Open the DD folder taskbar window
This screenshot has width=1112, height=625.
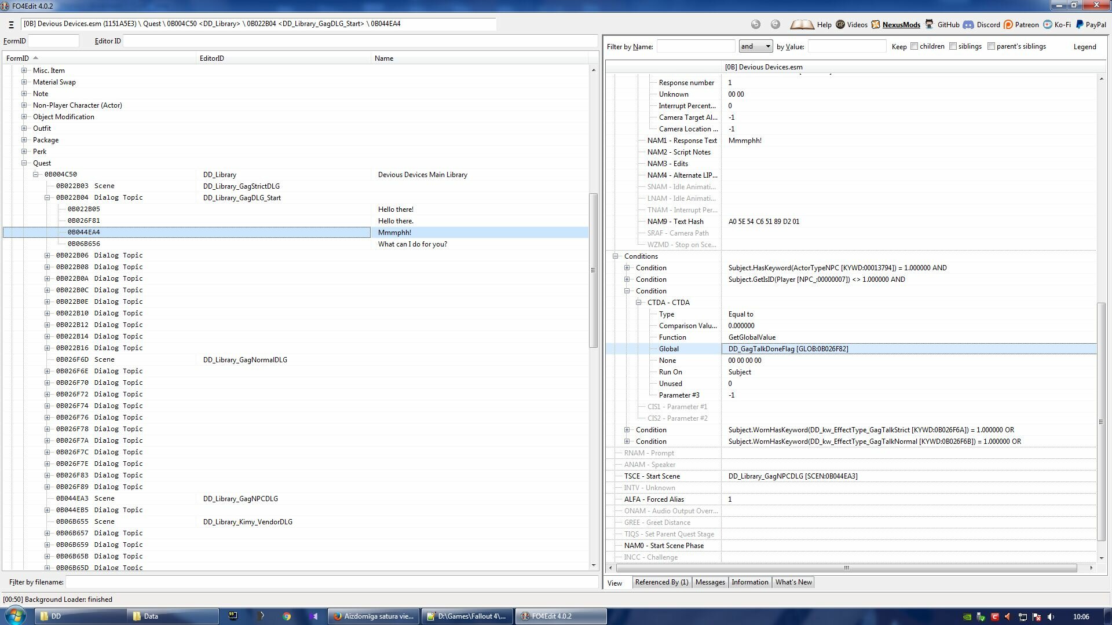[x=80, y=616]
